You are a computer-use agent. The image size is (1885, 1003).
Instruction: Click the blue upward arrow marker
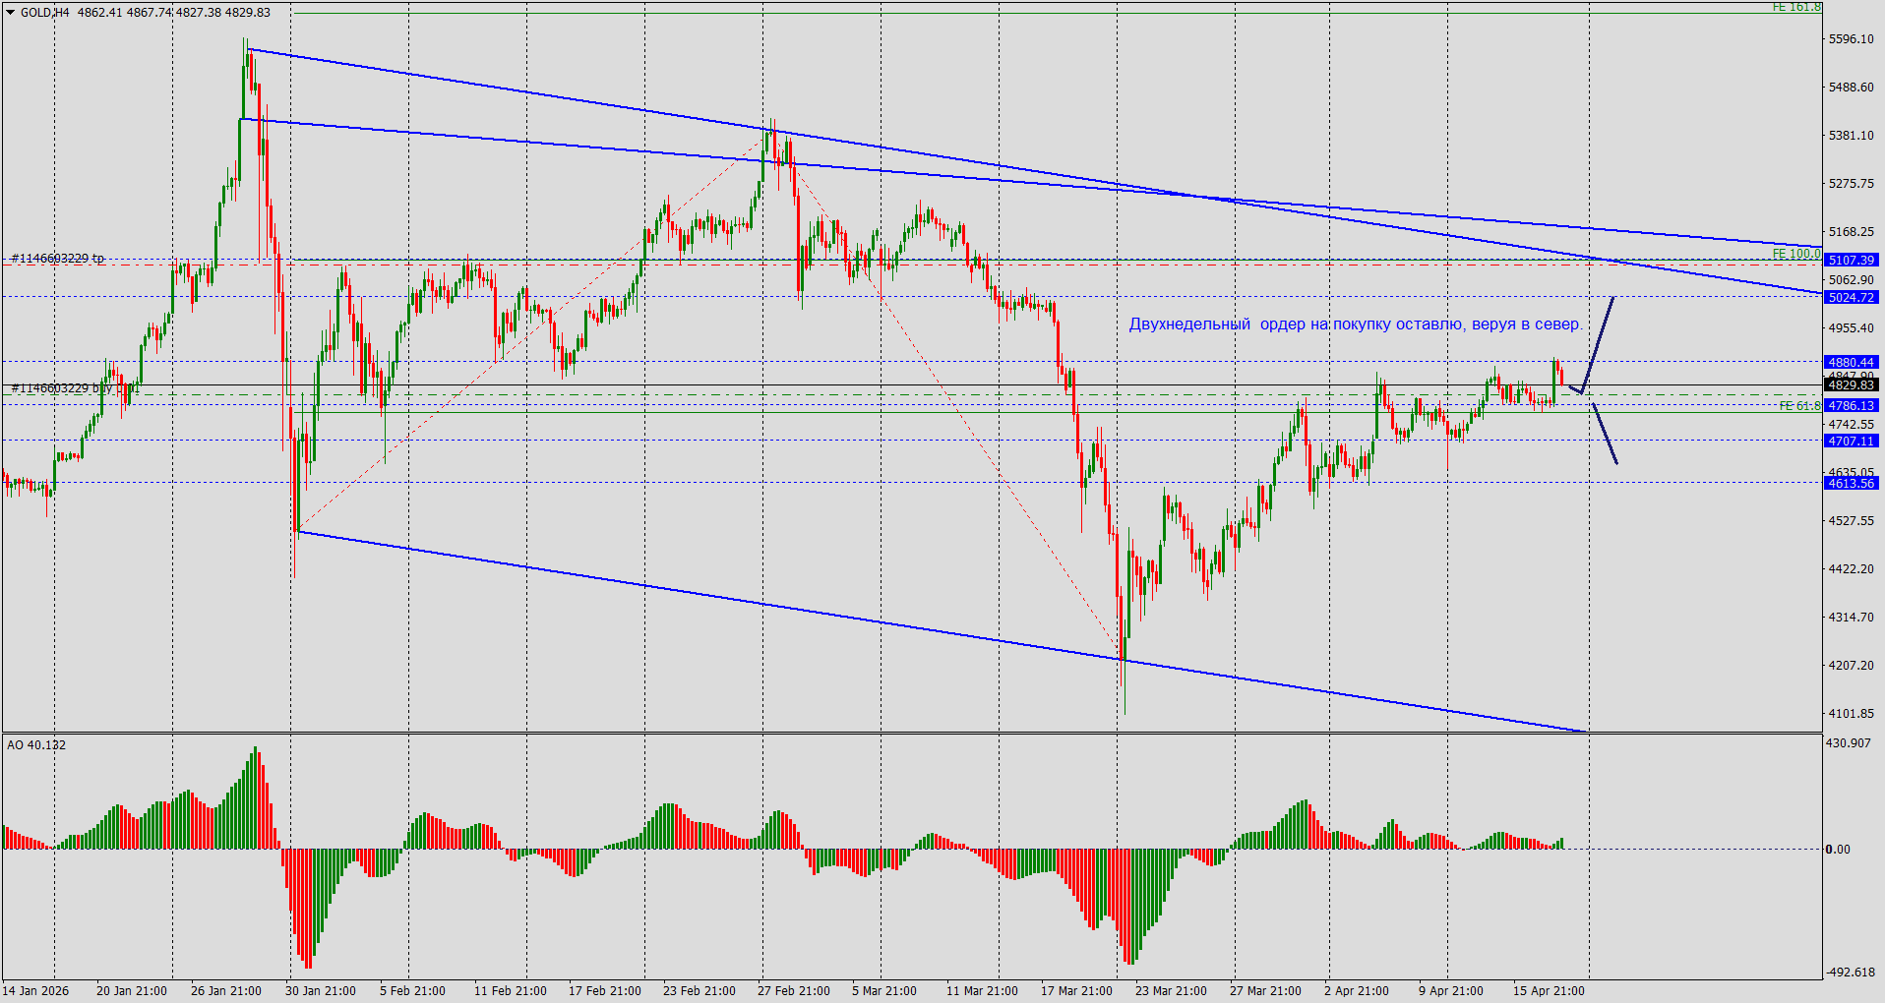coord(1598,344)
